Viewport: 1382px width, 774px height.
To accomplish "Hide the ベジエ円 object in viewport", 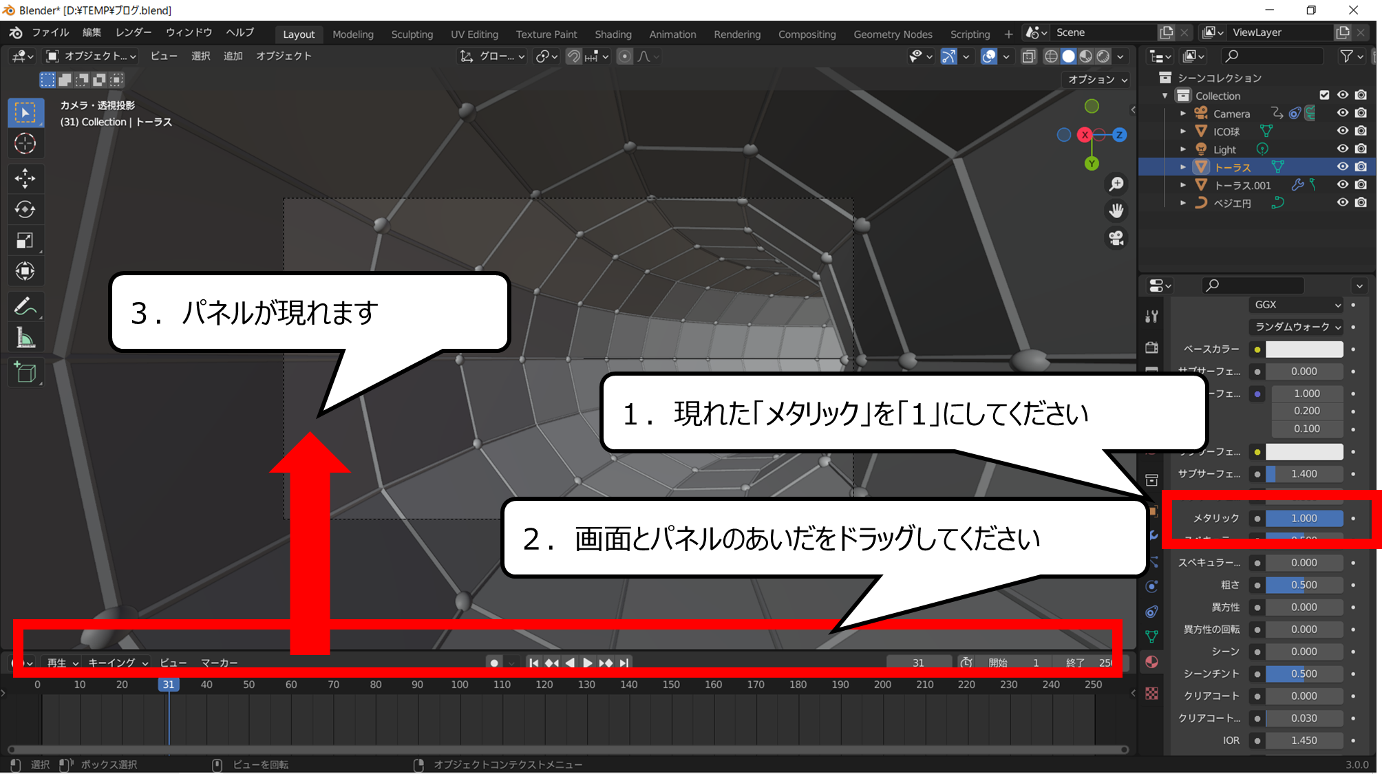I will tap(1342, 202).
